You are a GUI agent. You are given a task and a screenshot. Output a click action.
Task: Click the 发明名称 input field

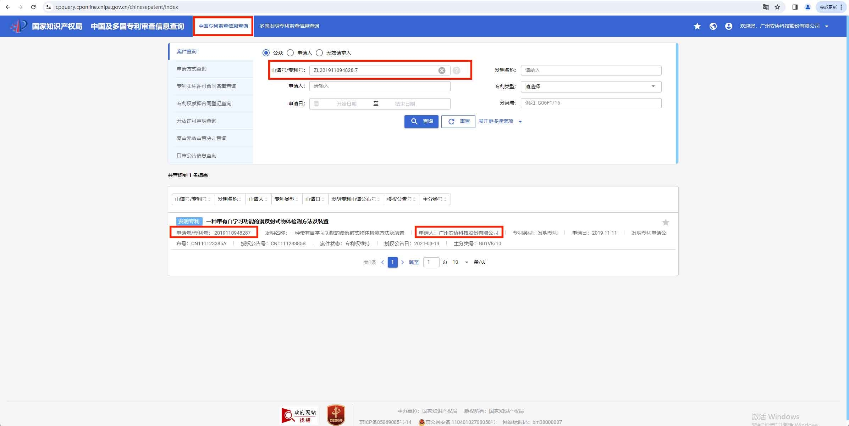click(591, 70)
